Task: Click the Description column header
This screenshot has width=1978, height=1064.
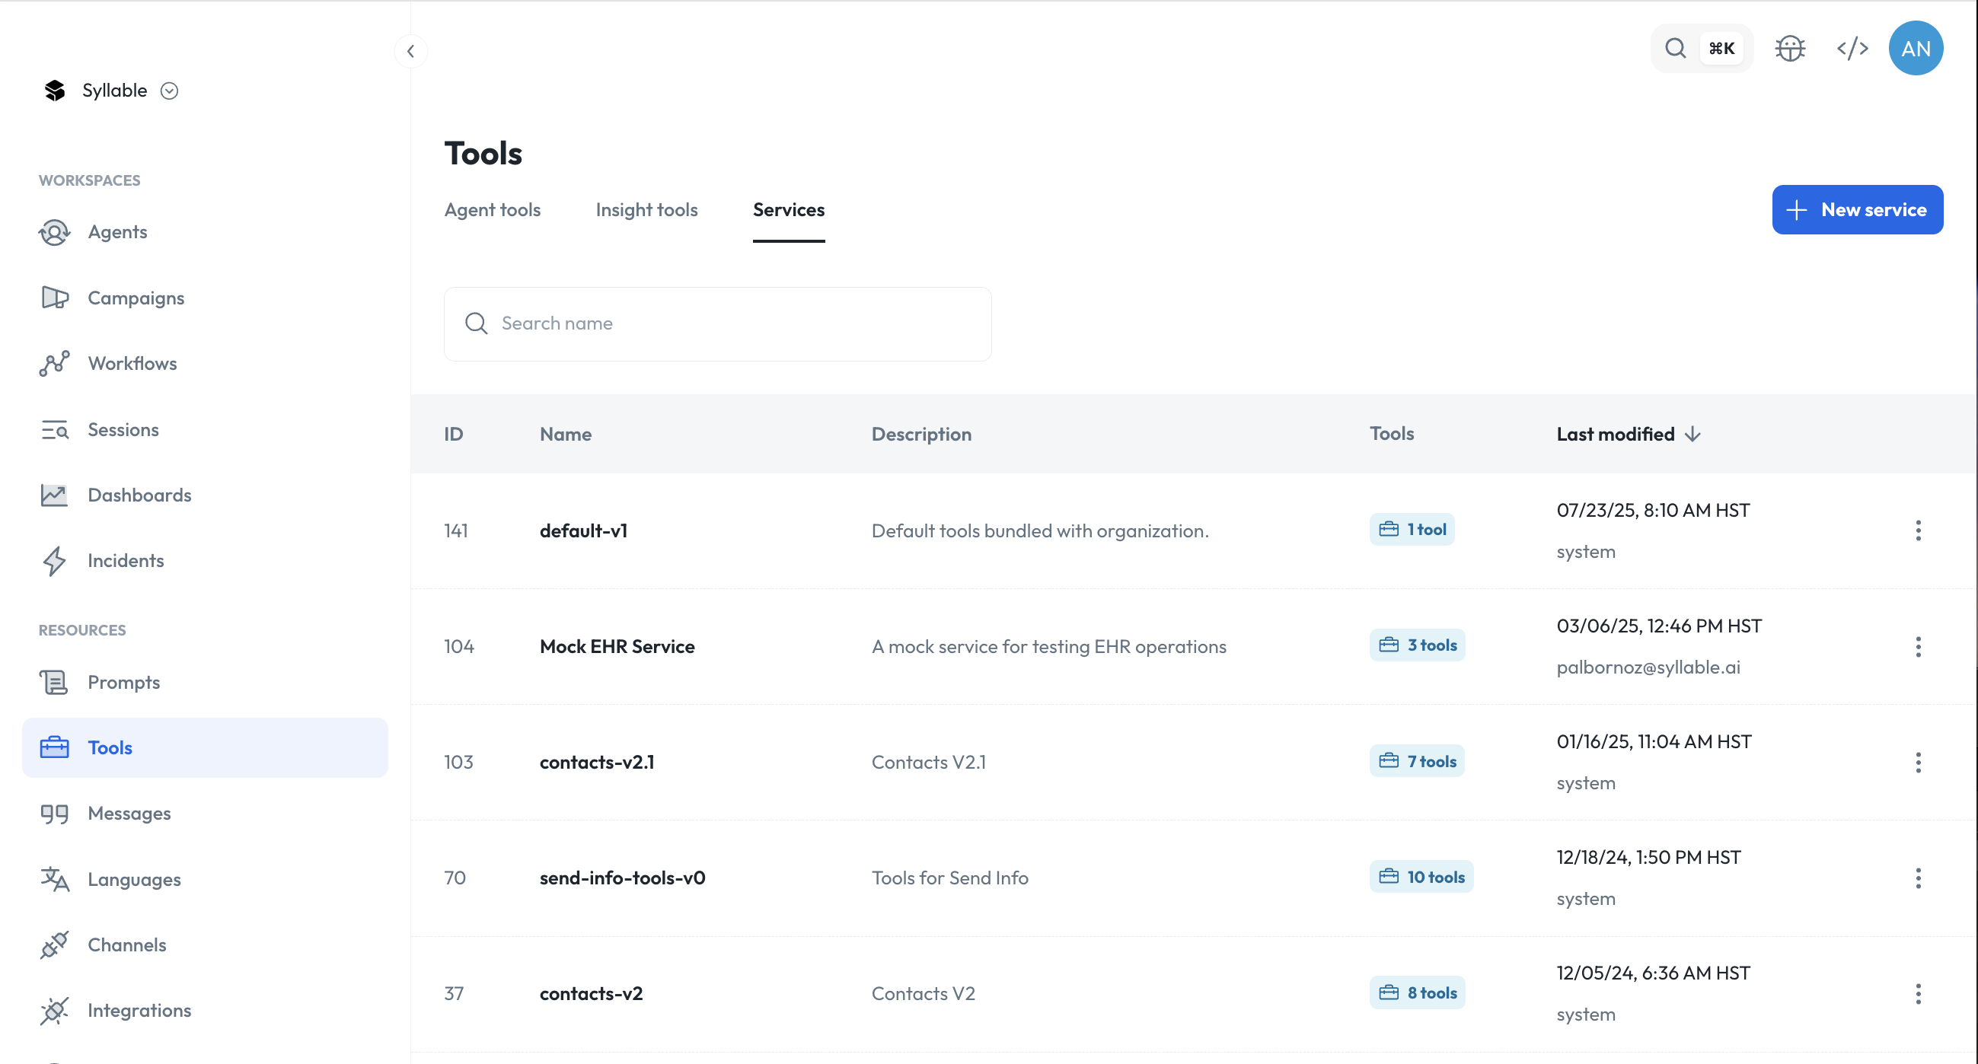Action: pos(920,434)
